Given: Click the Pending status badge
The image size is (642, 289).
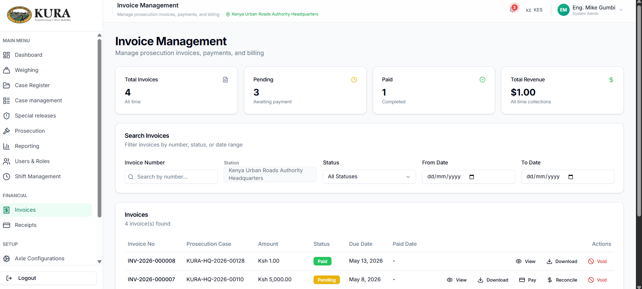Looking at the screenshot, I should [327, 280].
